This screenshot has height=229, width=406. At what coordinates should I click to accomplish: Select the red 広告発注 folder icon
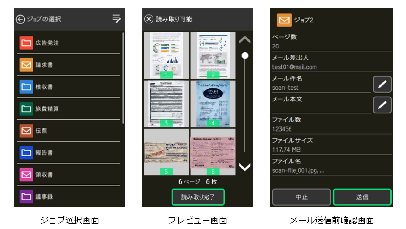[x=26, y=43]
